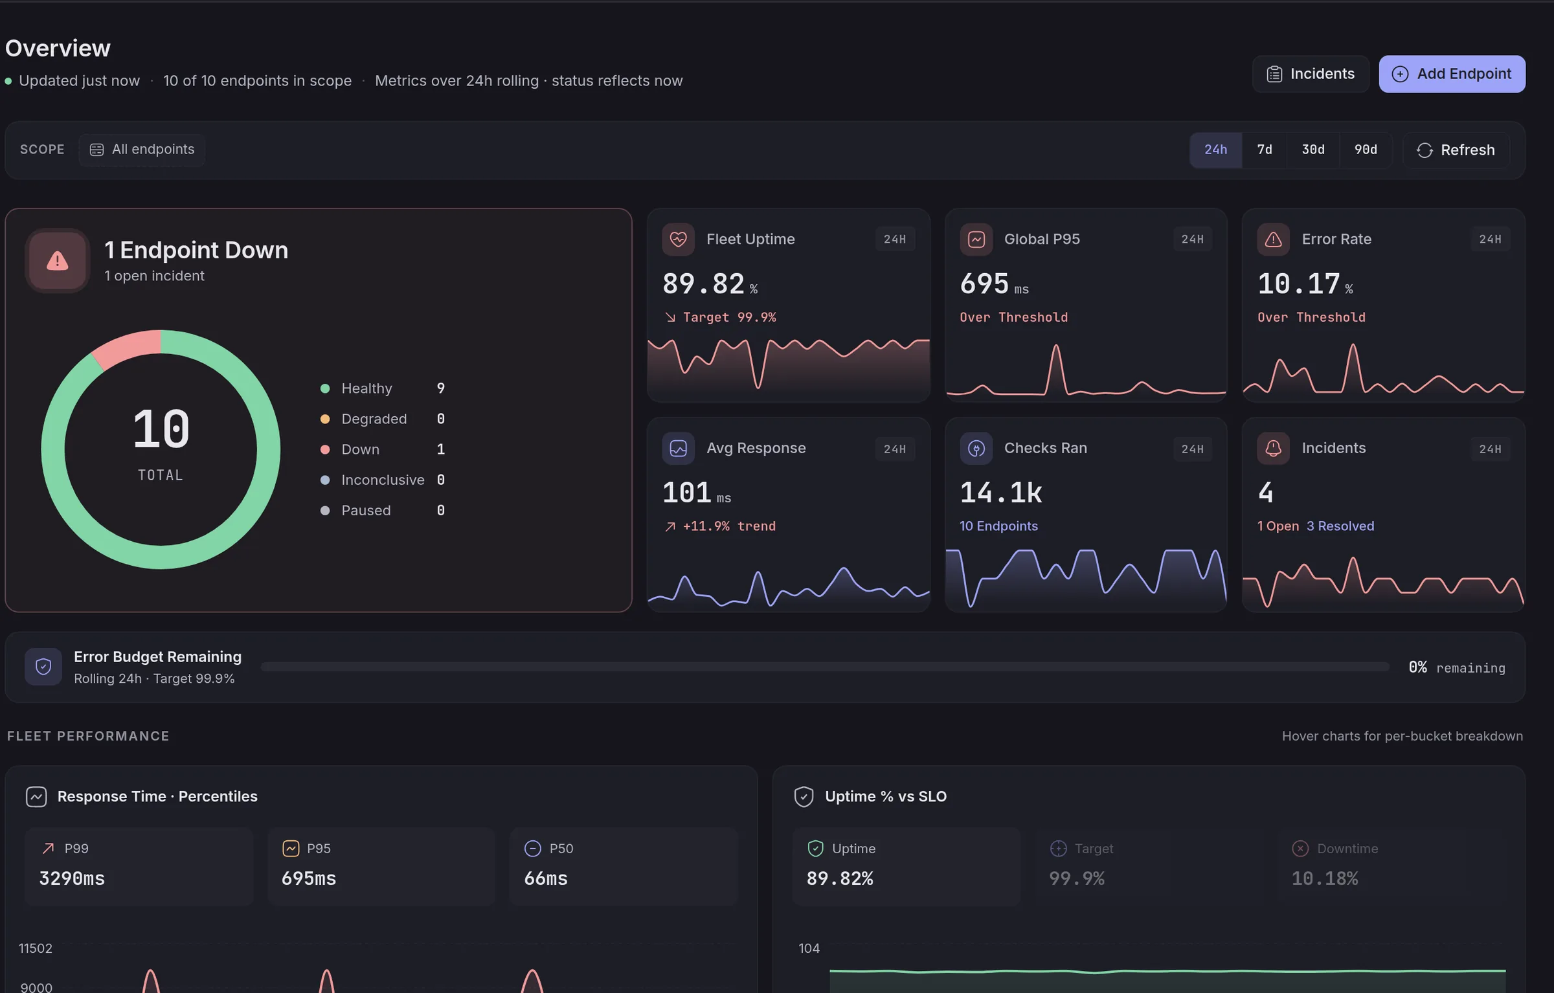Click the Avg Response wave icon
1554x993 pixels.
coord(678,449)
